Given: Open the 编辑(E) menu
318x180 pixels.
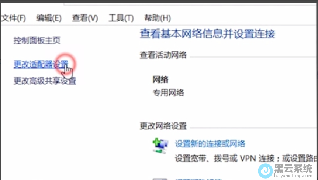Looking at the screenshot, I should pos(49,18).
